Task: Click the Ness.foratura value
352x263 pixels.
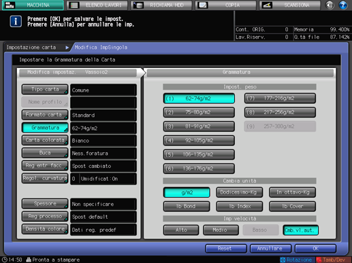Action: (103, 154)
